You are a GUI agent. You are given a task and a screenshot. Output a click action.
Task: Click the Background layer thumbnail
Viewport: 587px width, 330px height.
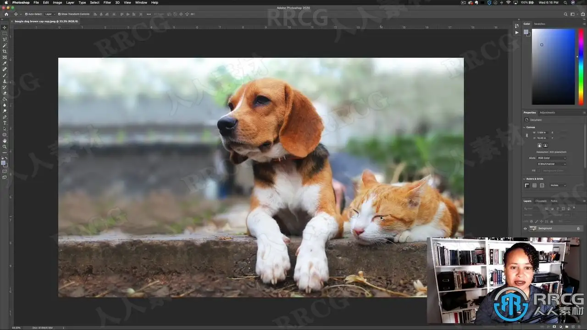533,228
